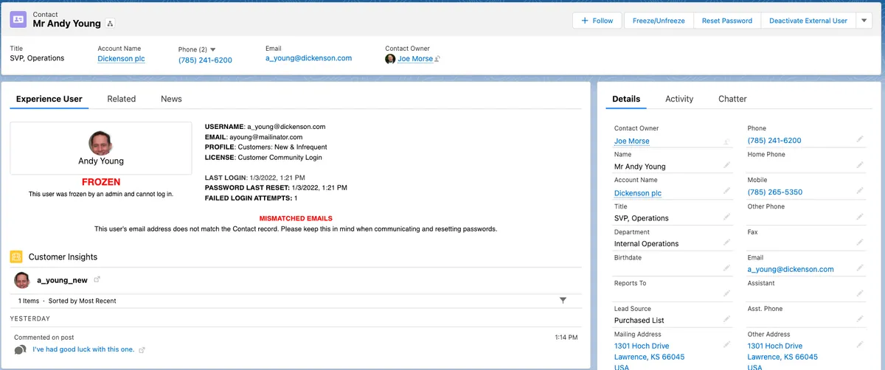The image size is (885, 370).
Task: Click change owner icon in Details Contact Owner field
Action: [726, 141]
